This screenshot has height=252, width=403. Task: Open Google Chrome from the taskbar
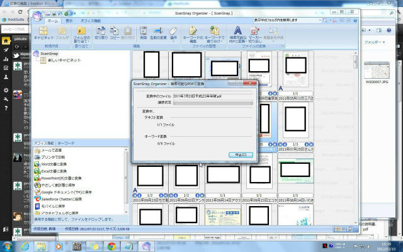(111, 246)
